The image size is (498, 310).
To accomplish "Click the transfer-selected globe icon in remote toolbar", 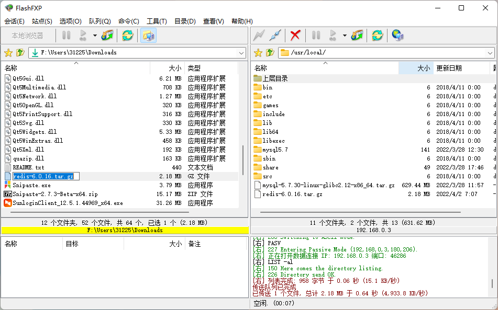I will coord(357,35).
